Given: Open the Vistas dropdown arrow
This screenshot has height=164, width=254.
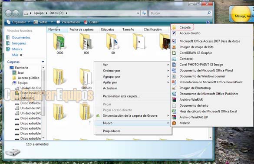Looking at the screenshot, I should tap(52, 22).
